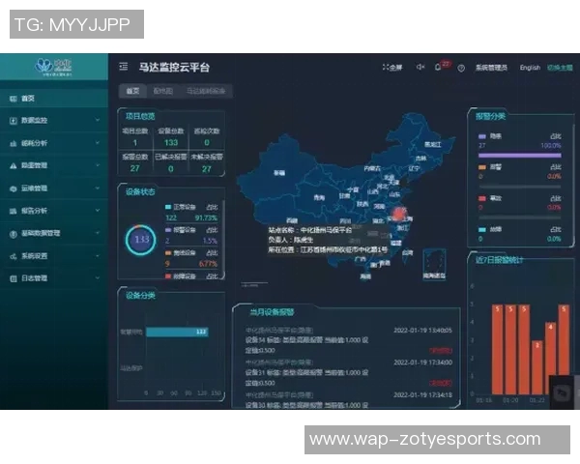Click the 报告分析 sidebar icon
The width and height of the screenshot is (580, 464).
[13, 212]
